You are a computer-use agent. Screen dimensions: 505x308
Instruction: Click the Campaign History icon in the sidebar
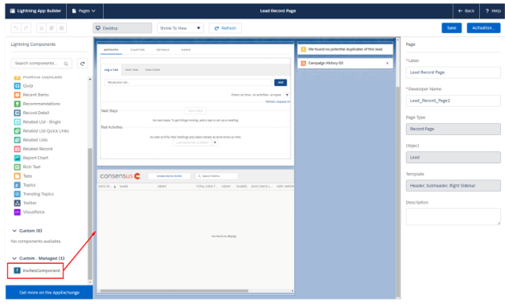coord(303,64)
